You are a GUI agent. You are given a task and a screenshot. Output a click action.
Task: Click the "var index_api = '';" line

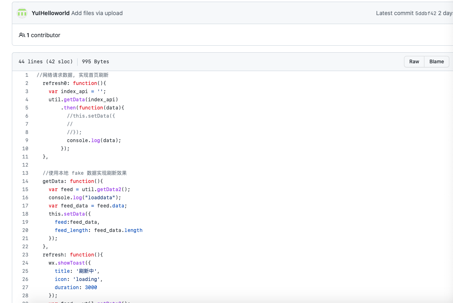tap(77, 91)
